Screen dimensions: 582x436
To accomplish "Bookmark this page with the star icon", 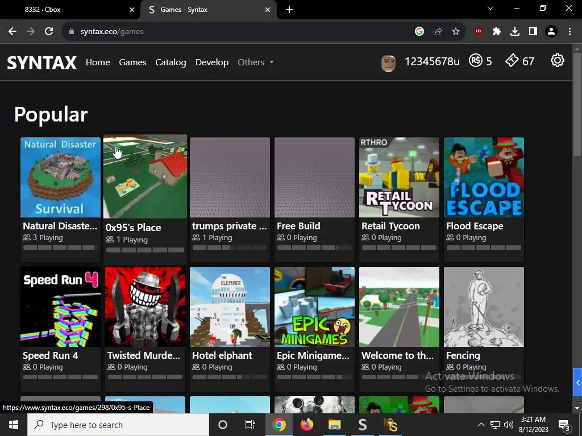I will pyautogui.click(x=456, y=32).
